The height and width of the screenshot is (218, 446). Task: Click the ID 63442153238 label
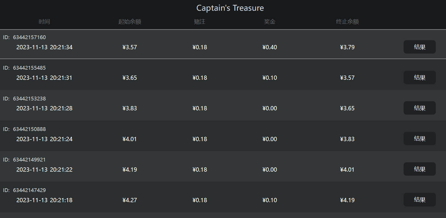point(24,99)
